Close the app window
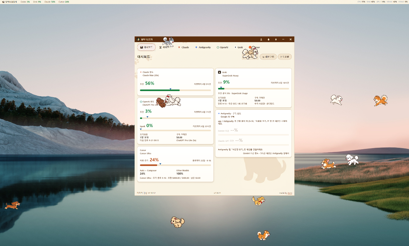Viewport: 409px width, 246px height. pos(290,39)
